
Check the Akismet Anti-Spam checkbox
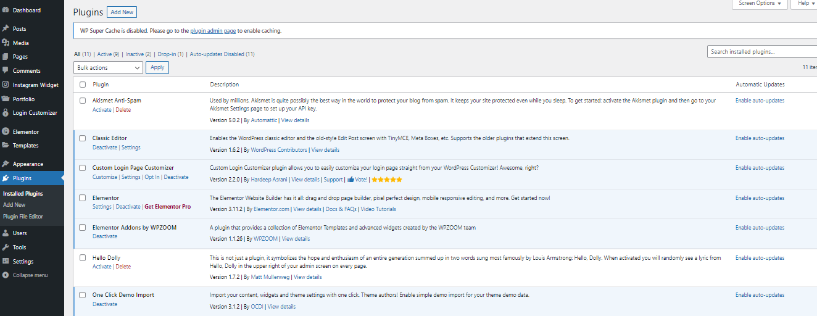pos(83,100)
